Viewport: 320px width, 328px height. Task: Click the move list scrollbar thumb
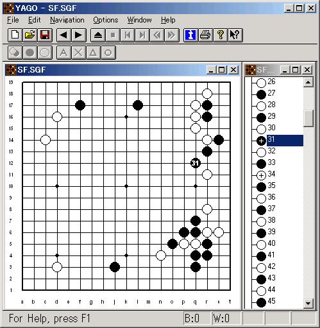(308, 119)
